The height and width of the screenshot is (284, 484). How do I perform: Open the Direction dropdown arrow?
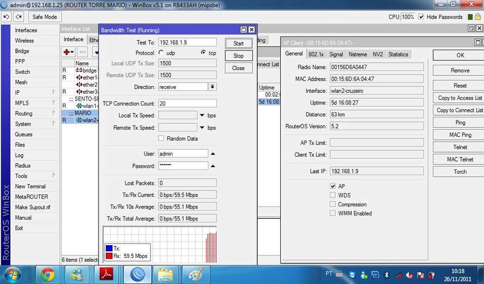pos(212,87)
